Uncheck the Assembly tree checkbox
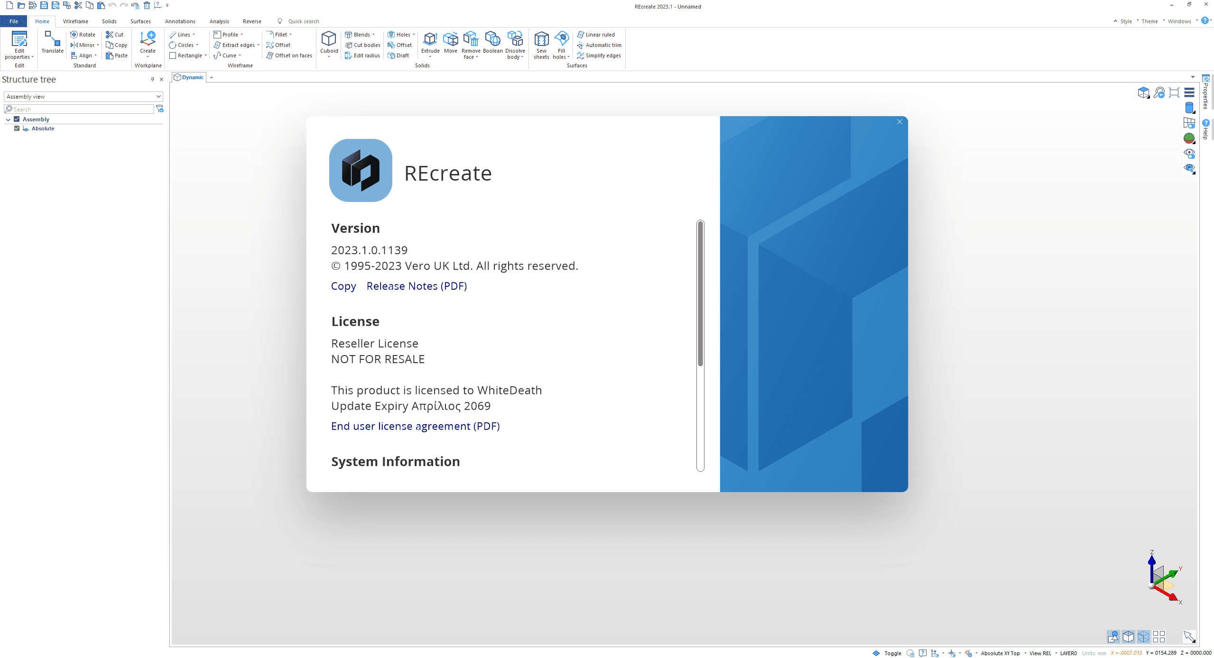This screenshot has height=658, width=1214. [17, 119]
